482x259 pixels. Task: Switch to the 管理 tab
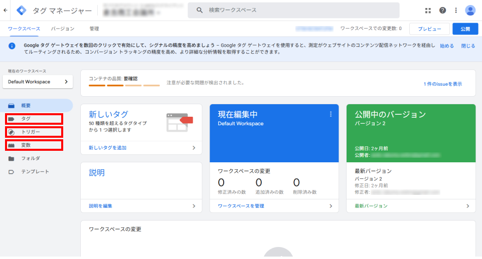[94, 29]
